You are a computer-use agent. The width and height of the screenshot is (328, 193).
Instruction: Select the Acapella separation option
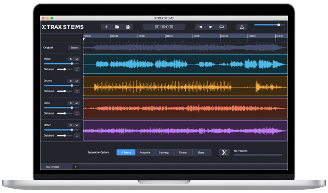pyautogui.click(x=145, y=153)
